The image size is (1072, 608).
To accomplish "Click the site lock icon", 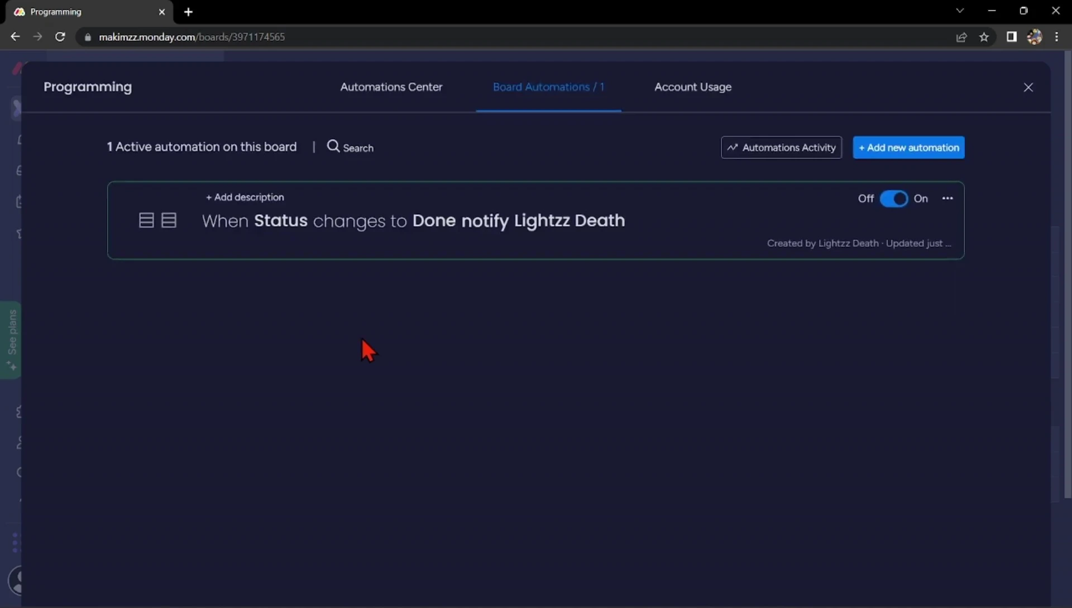I will [x=87, y=37].
